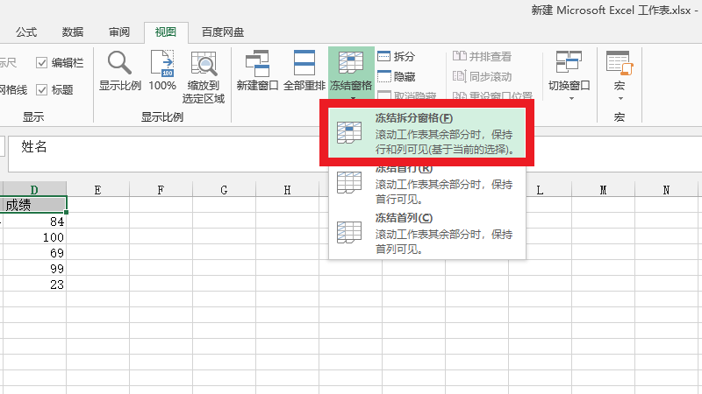Uncheck the 标题 headings checkbox
The image size is (702, 394).
click(42, 89)
